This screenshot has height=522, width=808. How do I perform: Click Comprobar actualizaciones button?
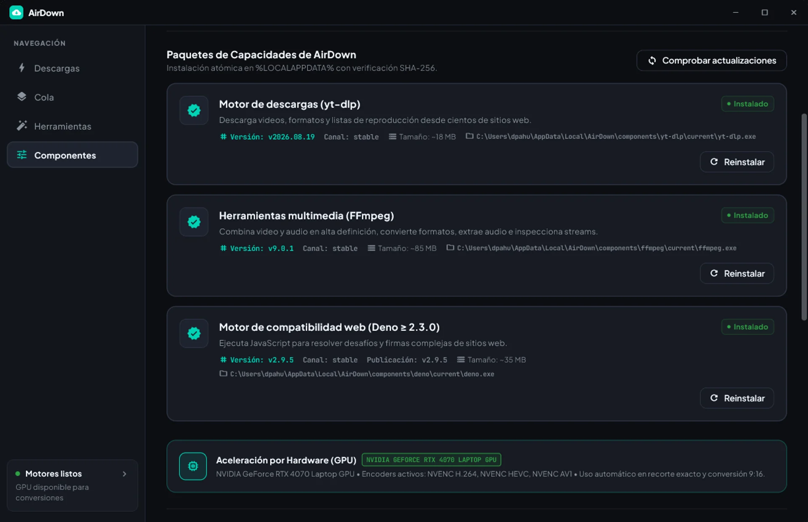[712, 61]
